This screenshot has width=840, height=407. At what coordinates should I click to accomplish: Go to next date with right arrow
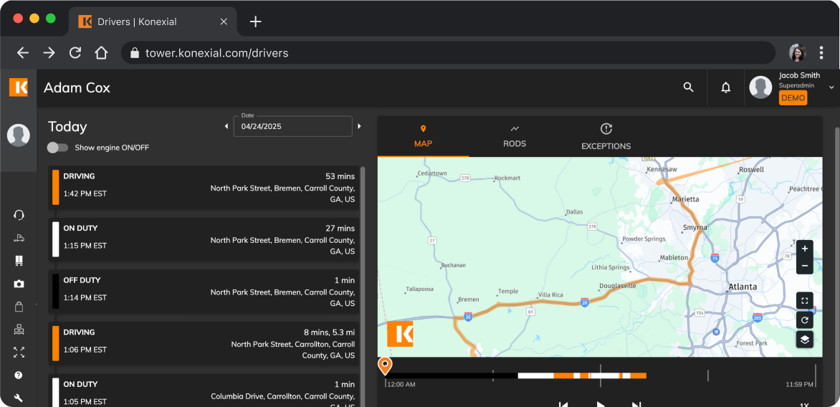coord(359,126)
